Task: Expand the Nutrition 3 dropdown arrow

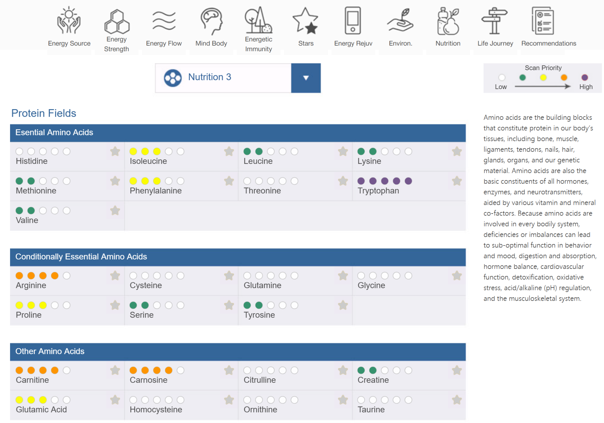Action: click(306, 78)
